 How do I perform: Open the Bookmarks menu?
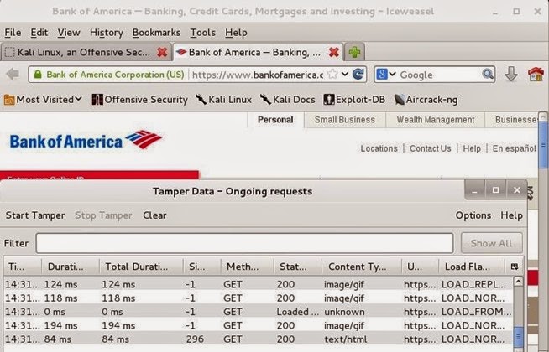[x=156, y=33]
